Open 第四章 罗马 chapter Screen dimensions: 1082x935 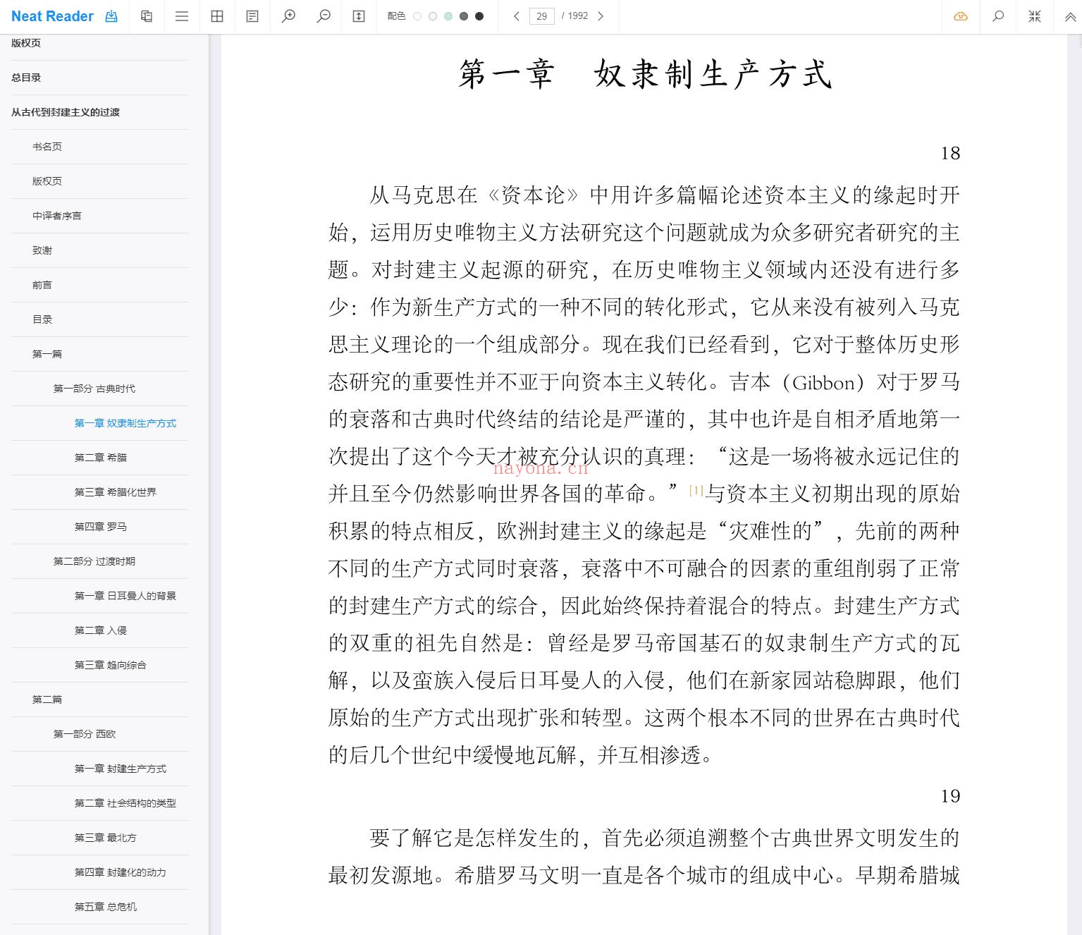(101, 527)
